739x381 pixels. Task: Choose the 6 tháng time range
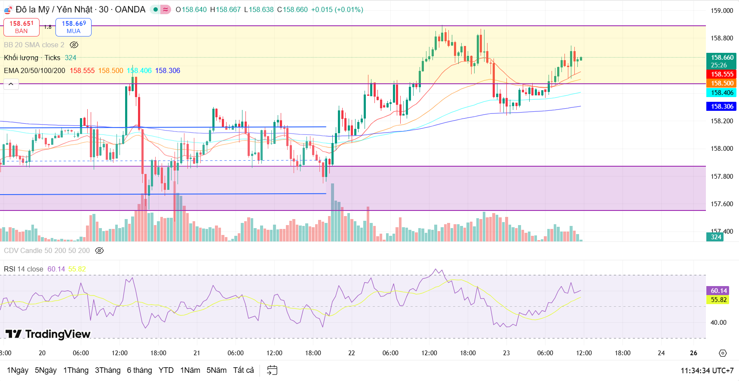click(139, 370)
